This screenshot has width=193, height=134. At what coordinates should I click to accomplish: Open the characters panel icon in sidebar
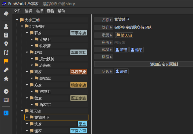pyautogui.click(x=6, y=26)
